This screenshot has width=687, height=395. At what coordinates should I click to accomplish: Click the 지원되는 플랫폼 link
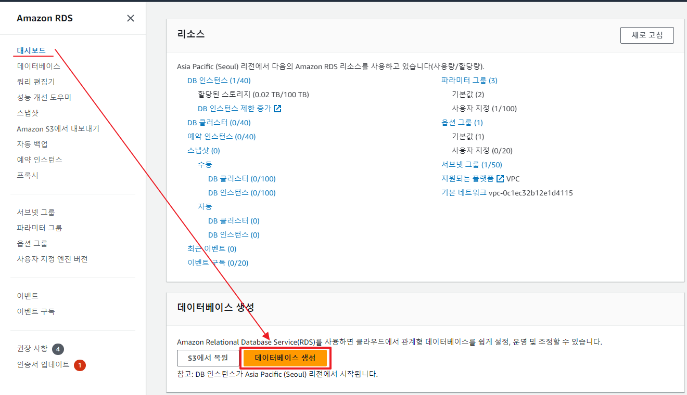[x=468, y=179]
